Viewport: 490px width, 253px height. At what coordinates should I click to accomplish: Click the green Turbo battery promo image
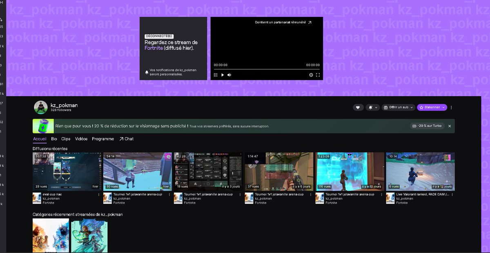coord(43,126)
